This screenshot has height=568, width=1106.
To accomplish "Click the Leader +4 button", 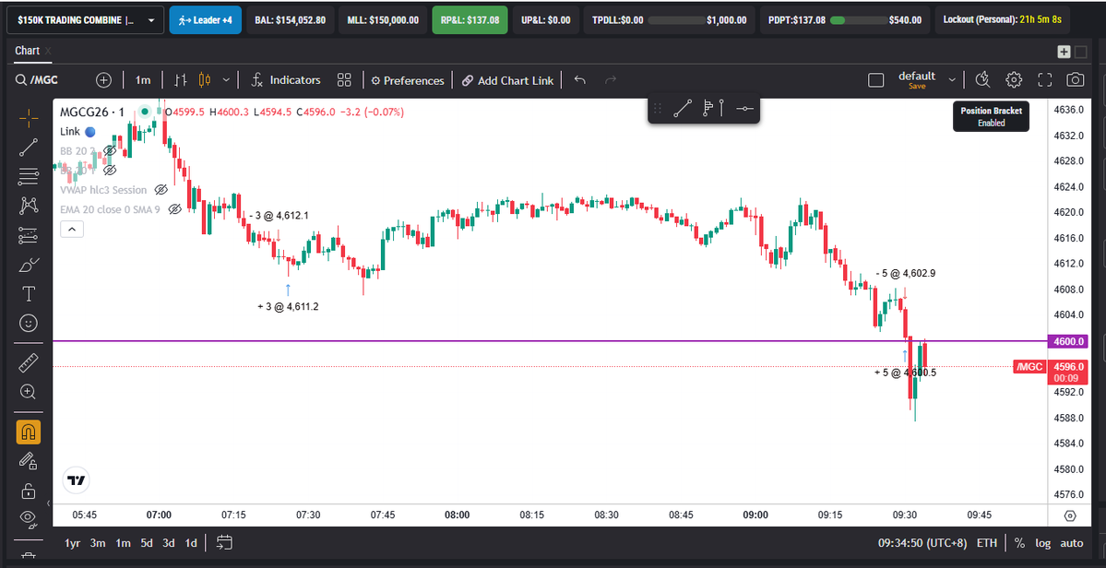I will click(204, 20).
